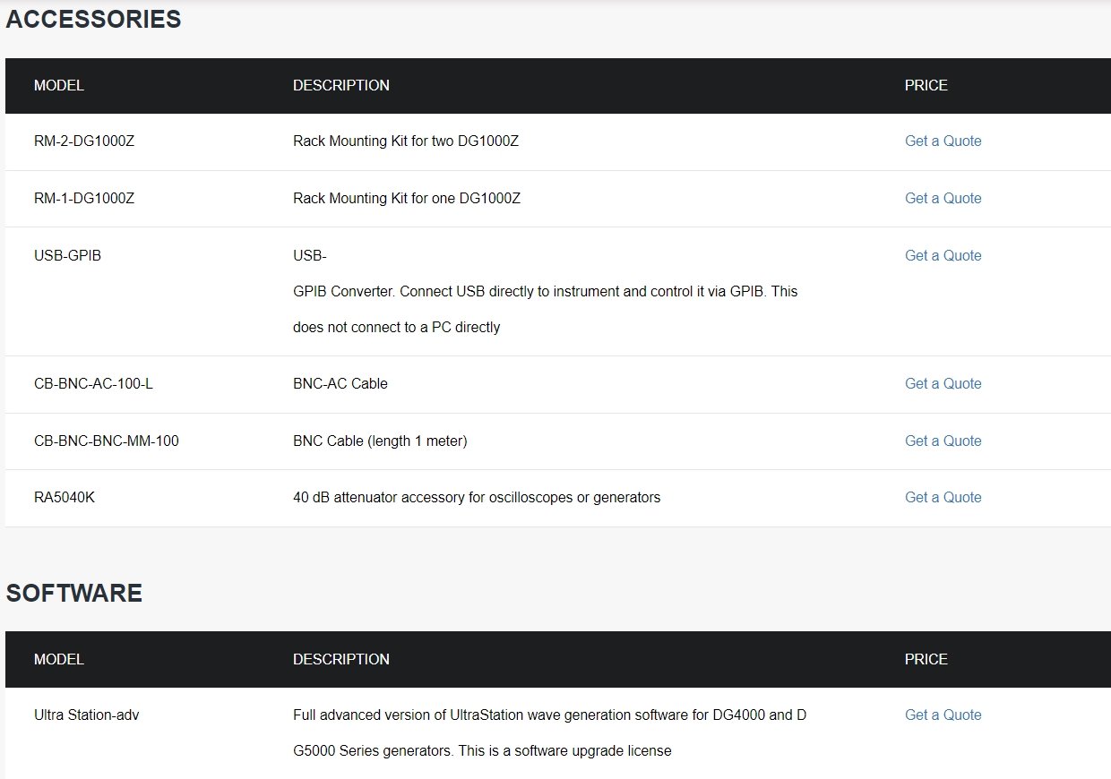Click the 'GPIB Converter. Connect USB' description line
This screenshot has width=1111, height=779.
click(545, 291)
